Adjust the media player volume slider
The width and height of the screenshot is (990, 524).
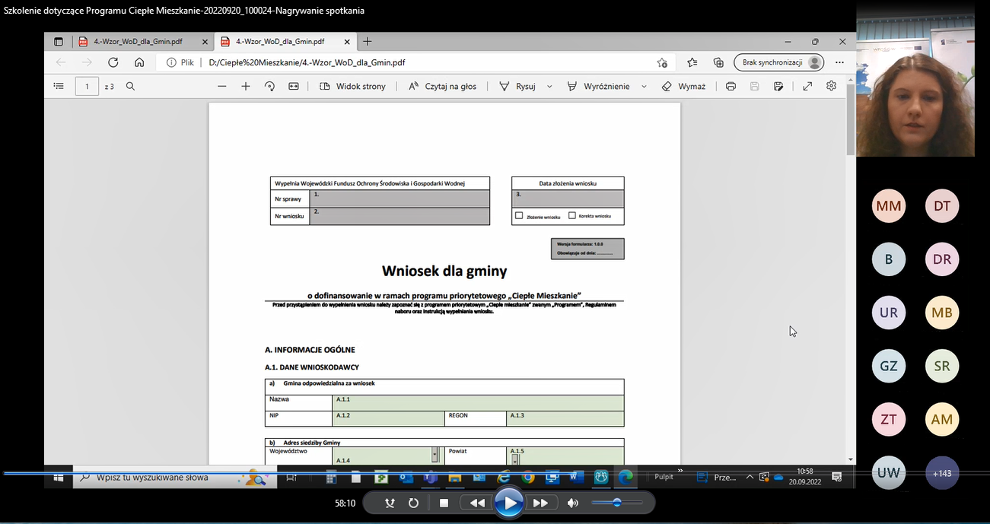(617, 503)
